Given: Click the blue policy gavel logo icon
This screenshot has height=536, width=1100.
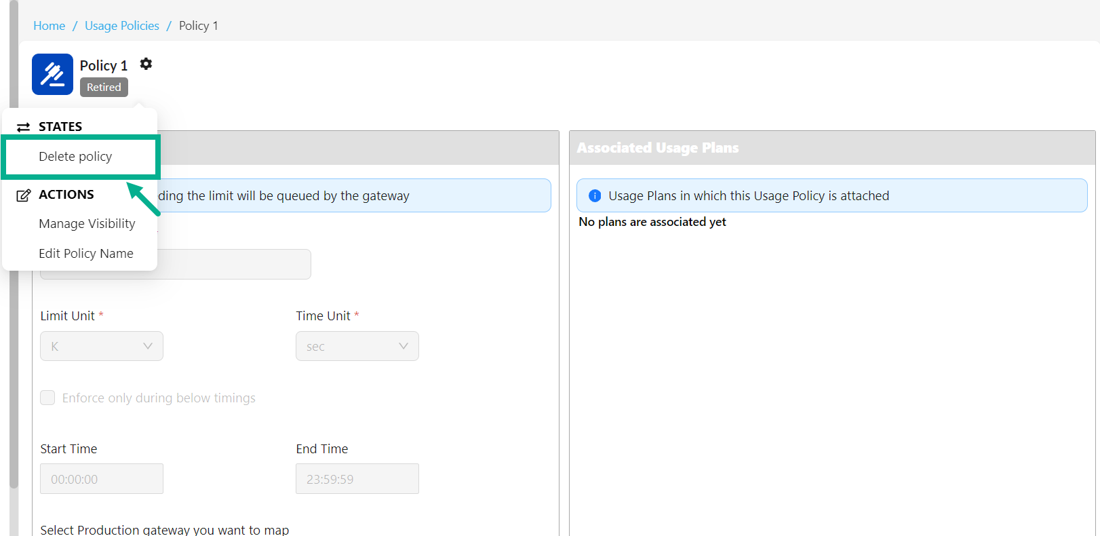Looking at the screenshot, I should pyautogui.click(x=52, y=75).
